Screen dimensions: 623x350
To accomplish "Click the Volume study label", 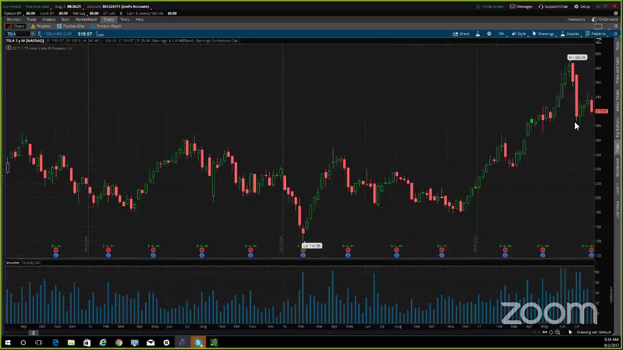I will pyautogui.click(x=13, y=263).
